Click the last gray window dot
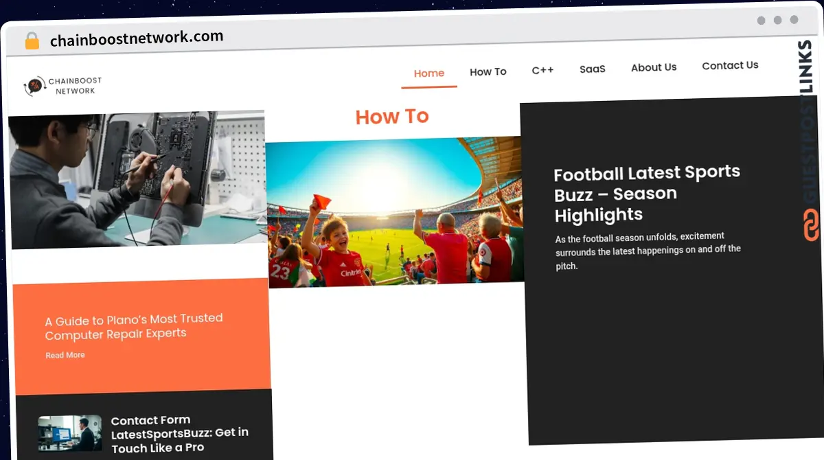The height and width of the screenshot is (460, 824). click(x=794, y=20)
